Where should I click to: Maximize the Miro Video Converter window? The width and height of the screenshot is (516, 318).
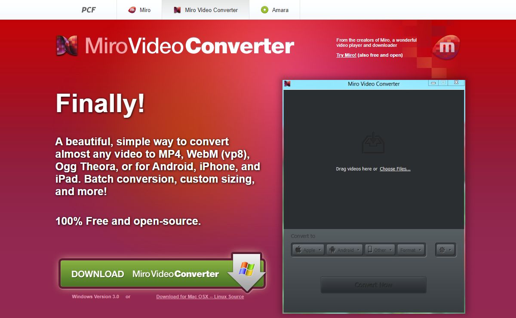click(443, 83)
